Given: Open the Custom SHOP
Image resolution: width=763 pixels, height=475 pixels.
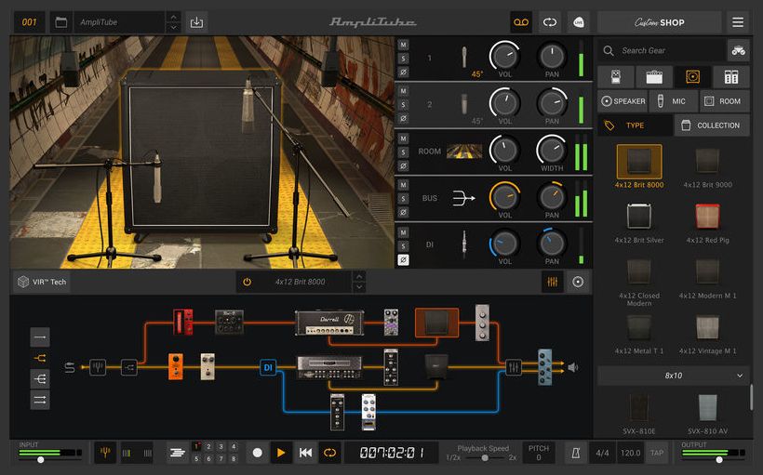Looking at the screenshot, I should click(660, 22).
